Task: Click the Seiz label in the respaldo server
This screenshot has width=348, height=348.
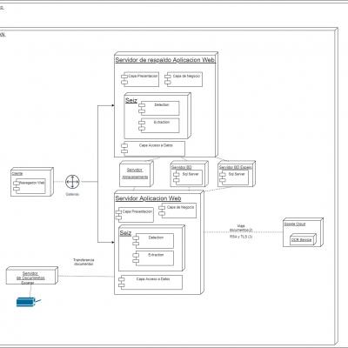Action: point(131,101)
